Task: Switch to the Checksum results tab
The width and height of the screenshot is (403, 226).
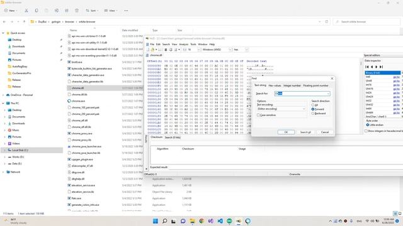Action: [x=157, y=137]
